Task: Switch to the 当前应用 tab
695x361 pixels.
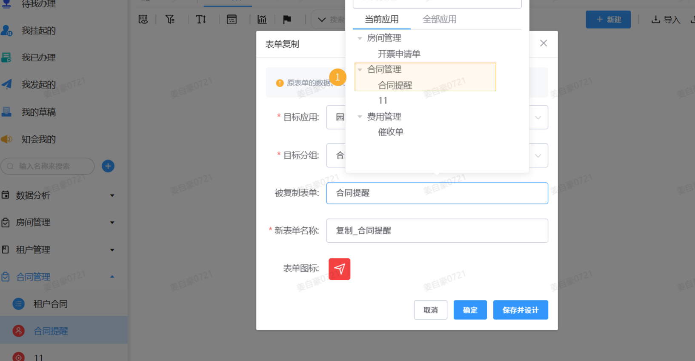Action: [382, 19]
